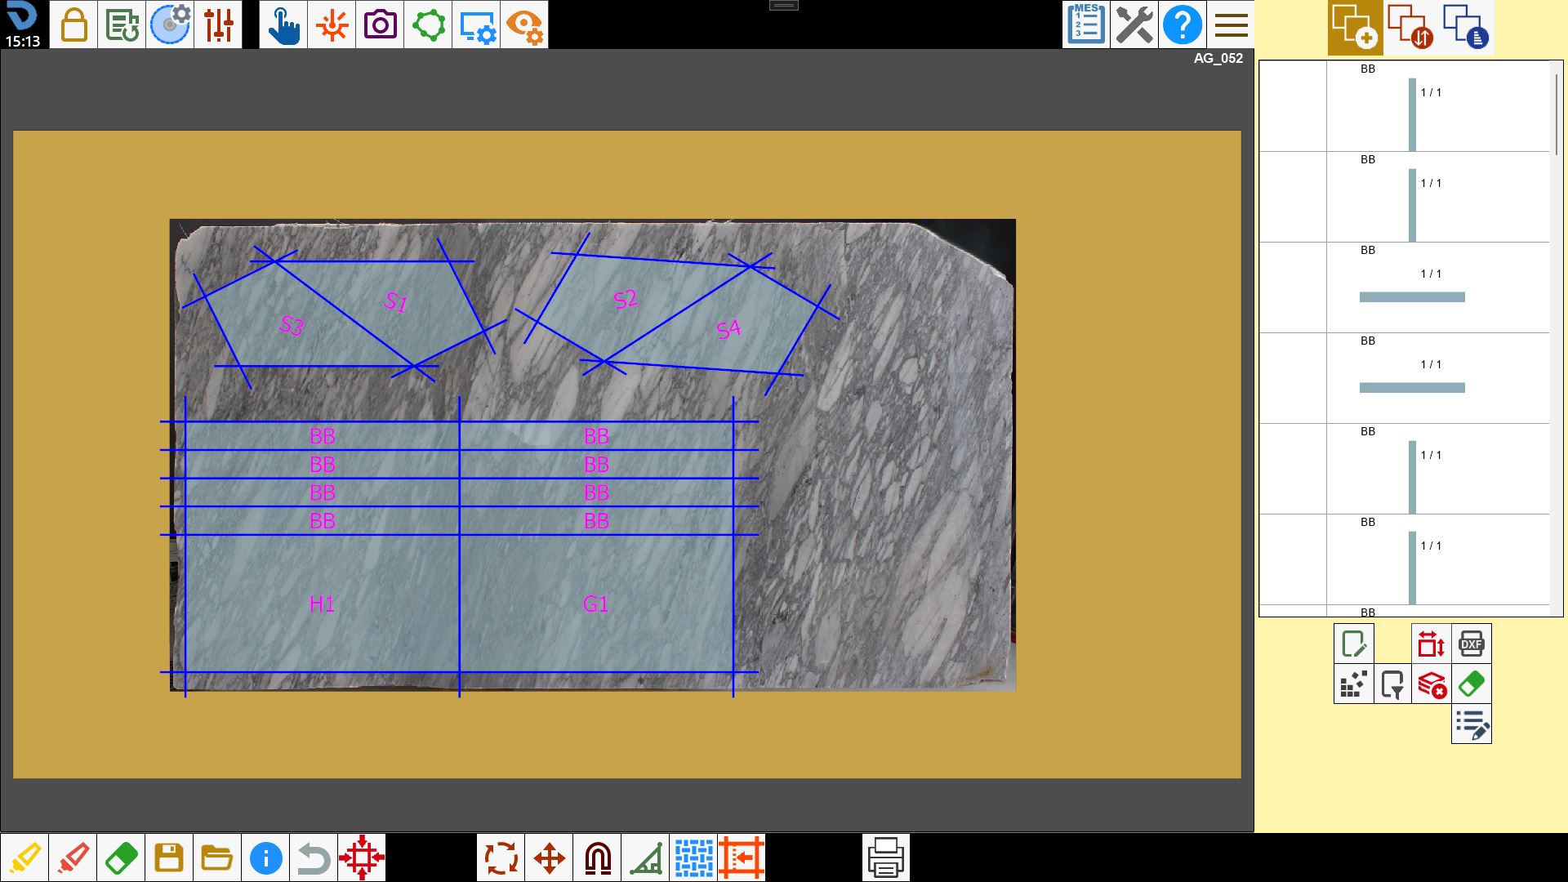
Task: Select the green eraser in bottom toolbar
Action: pyautogui.click(x=121, y=857)
